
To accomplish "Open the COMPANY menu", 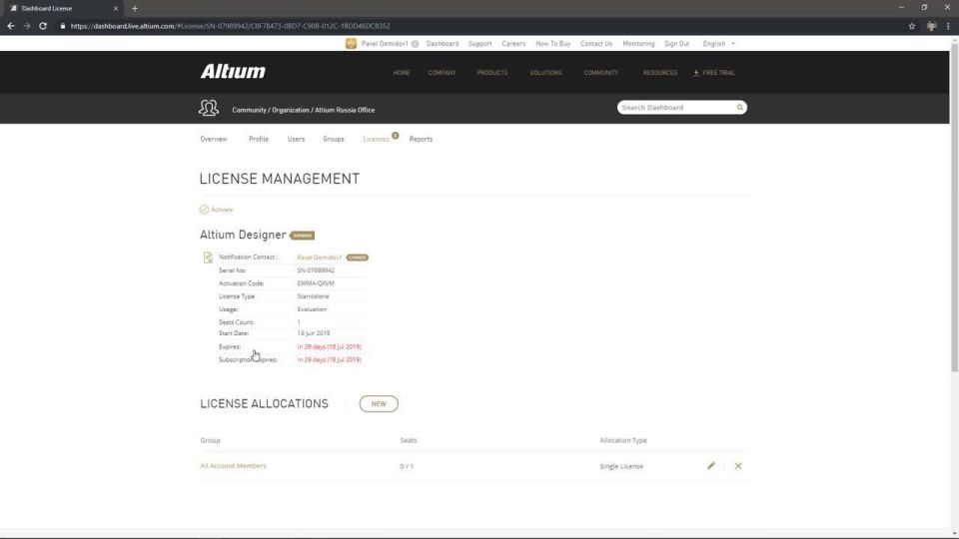I will (442, 73).
